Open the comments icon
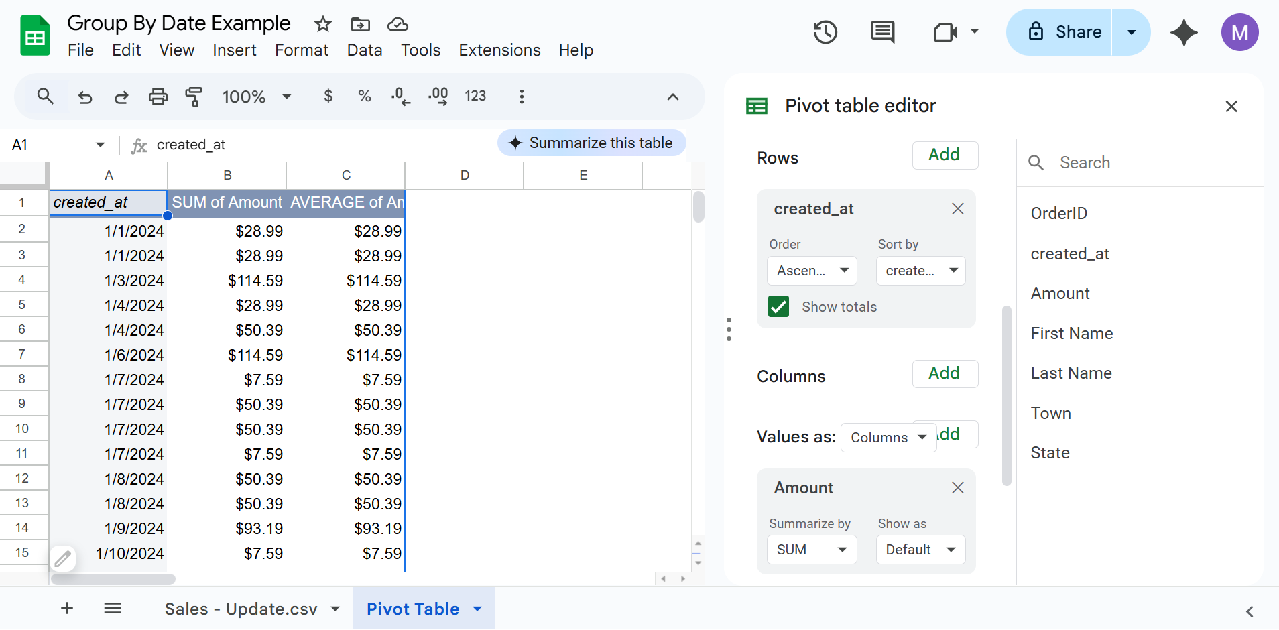Viewport: 1279px width, 630px height. coord(882,32)
